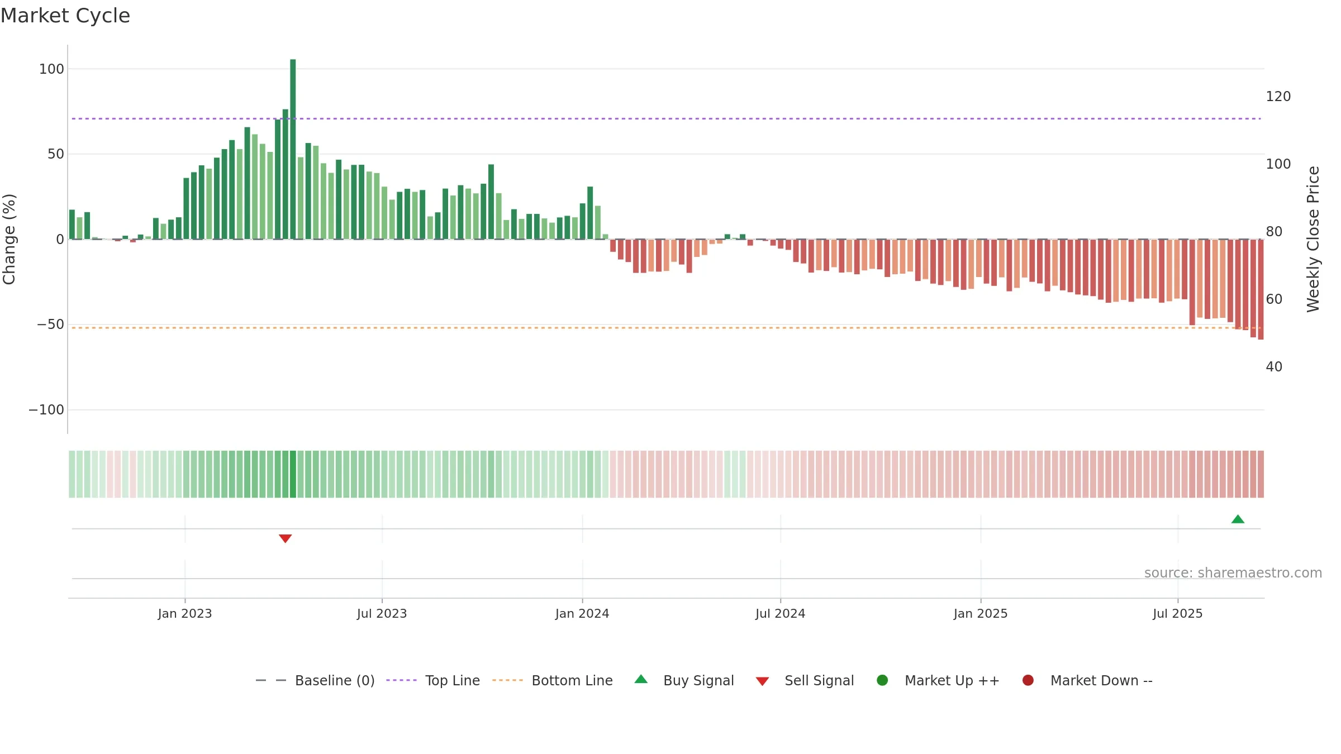Toggle Market Up ++ legend entry
The width and height of the screenshot is (1341, 754).
coord(938,680)
